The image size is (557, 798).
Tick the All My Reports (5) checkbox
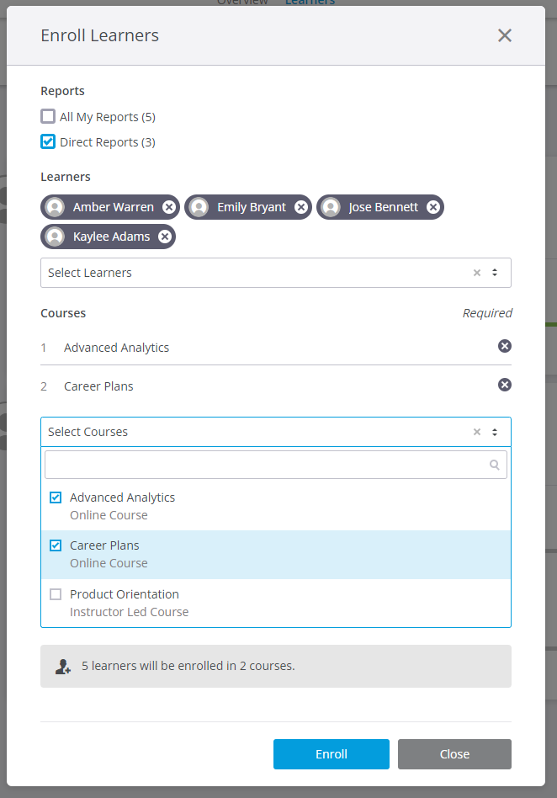tap(48, 116)
